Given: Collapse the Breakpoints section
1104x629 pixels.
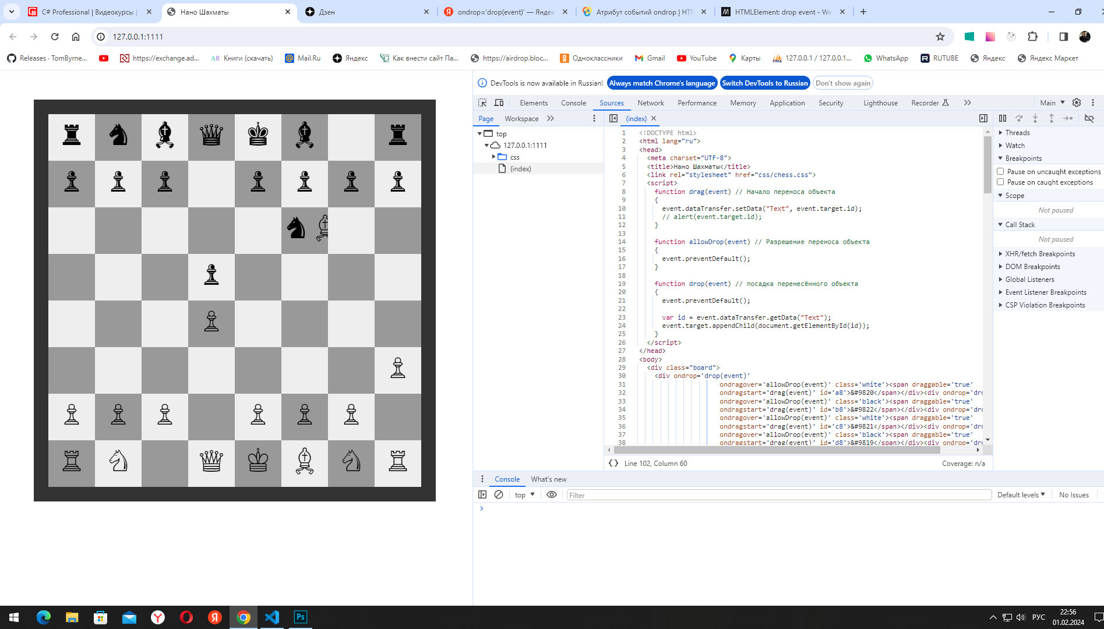Looking at the screenshot, I should [1023, 158].
